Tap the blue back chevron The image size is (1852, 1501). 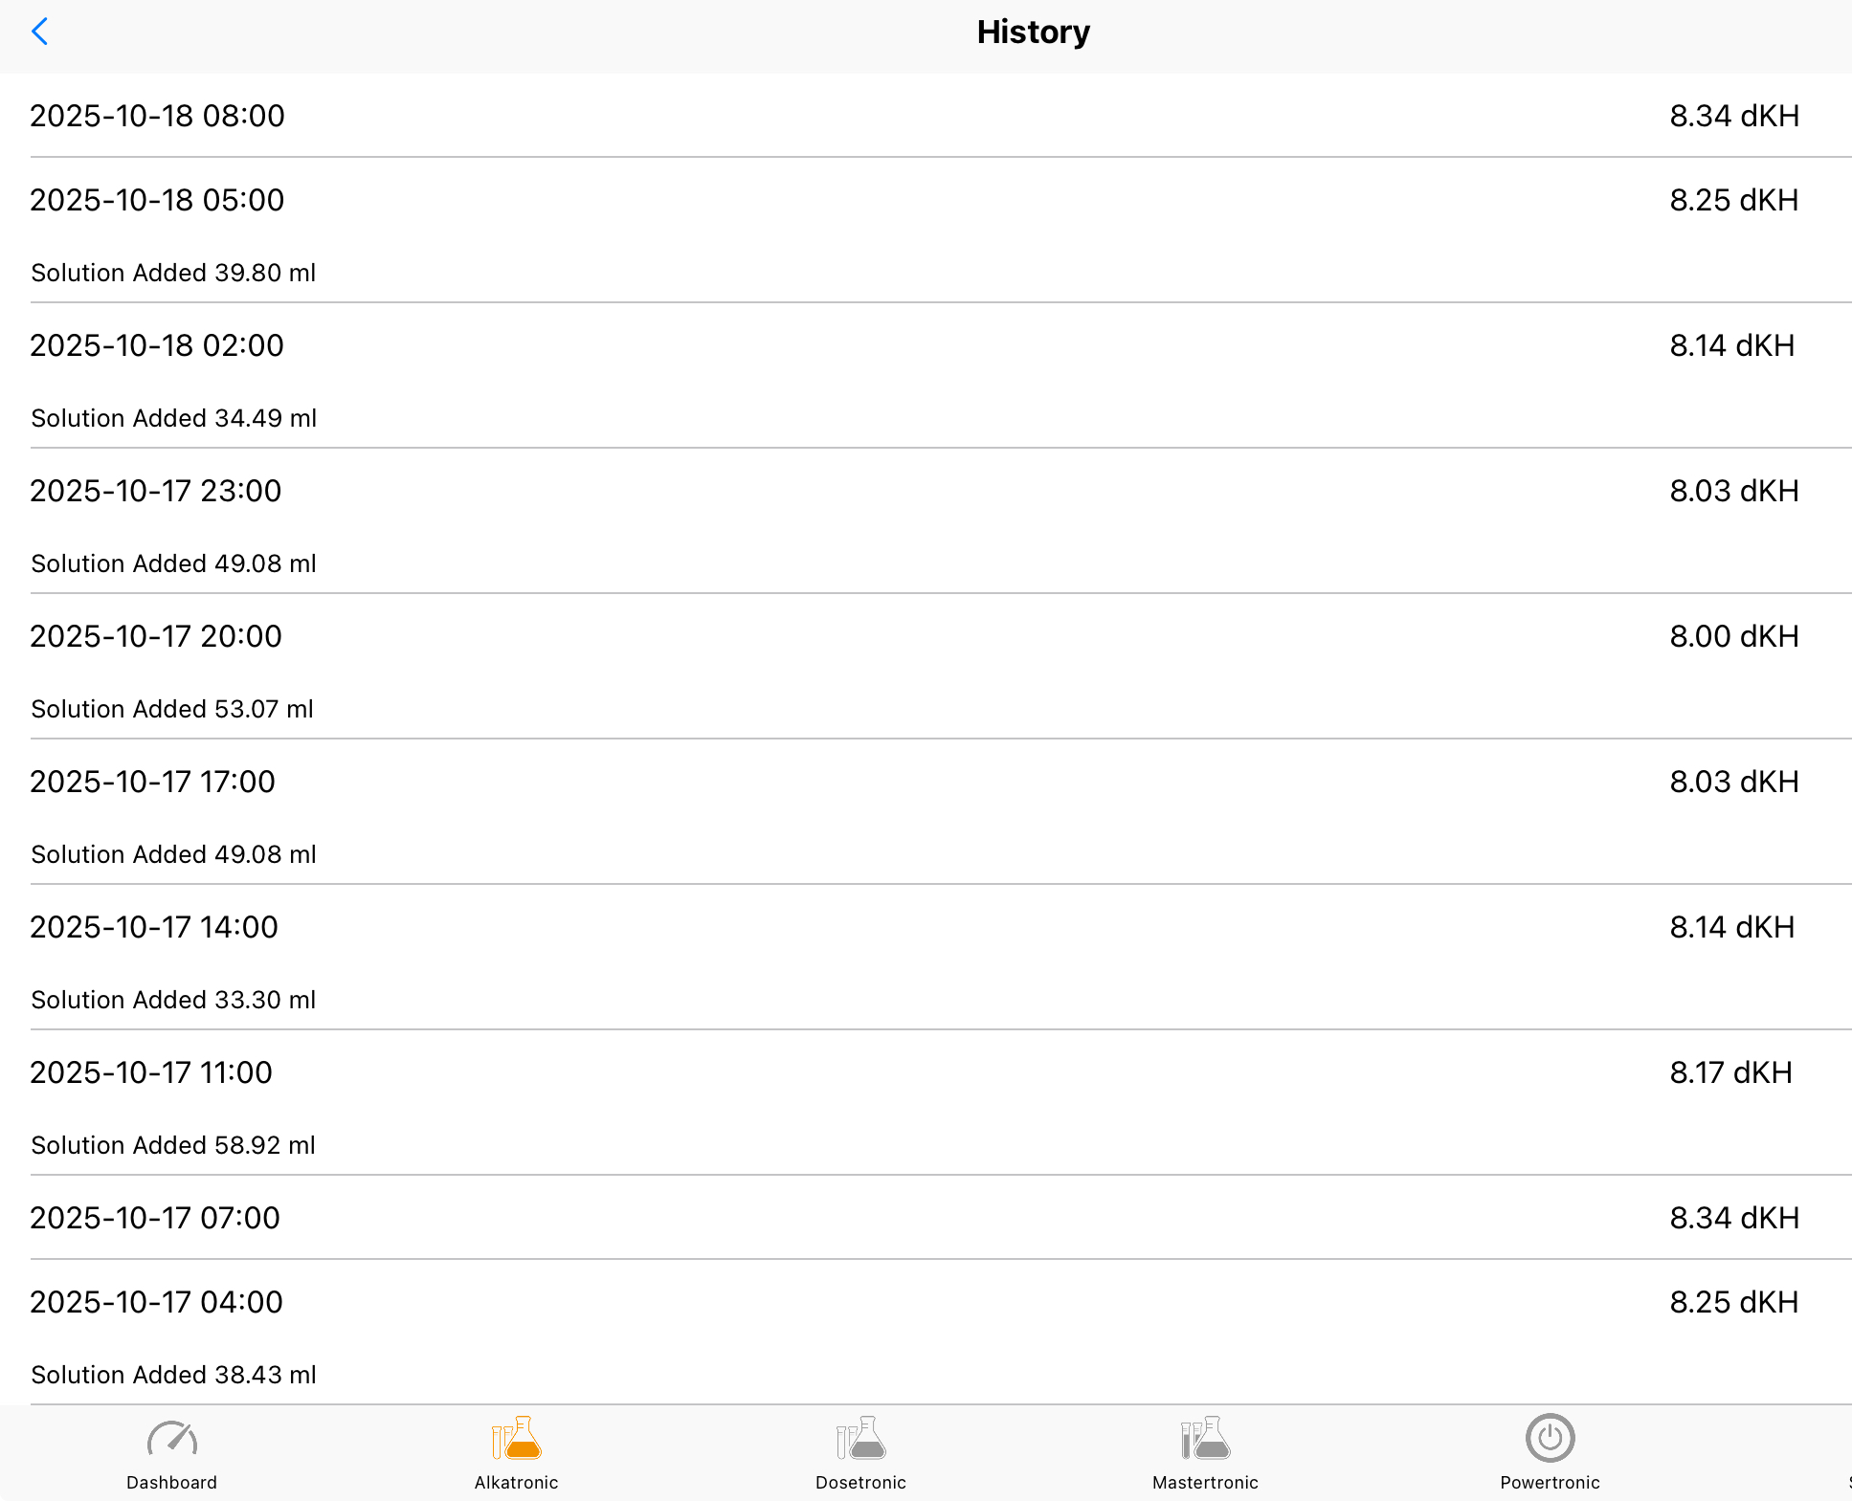pos(40,32)
